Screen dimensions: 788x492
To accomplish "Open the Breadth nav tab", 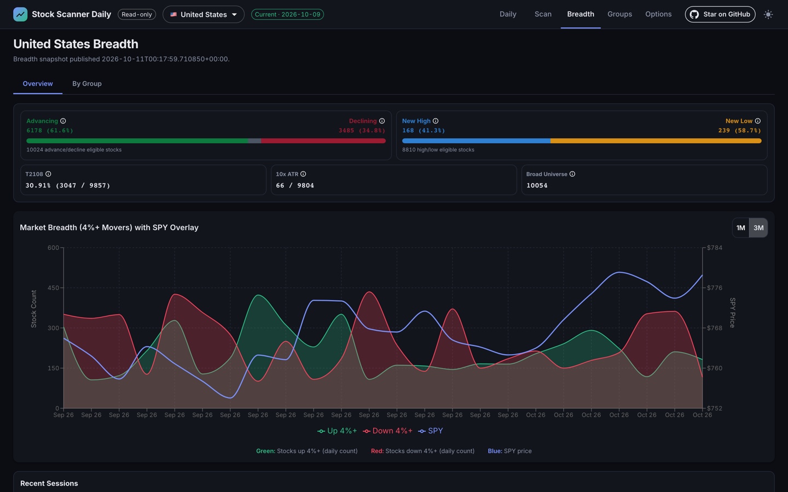I will [581, 14].
